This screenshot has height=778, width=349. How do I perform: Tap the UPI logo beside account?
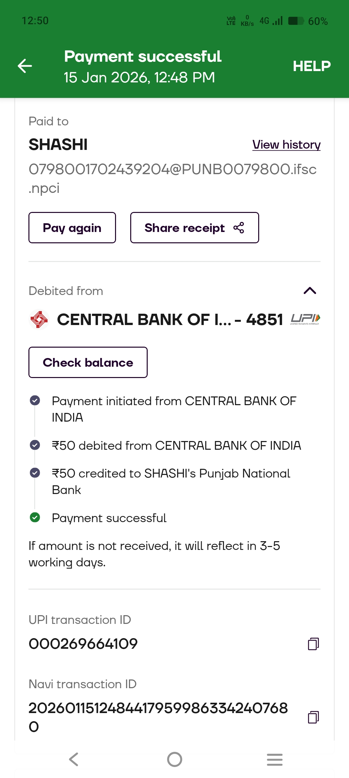tap(305, 319)
